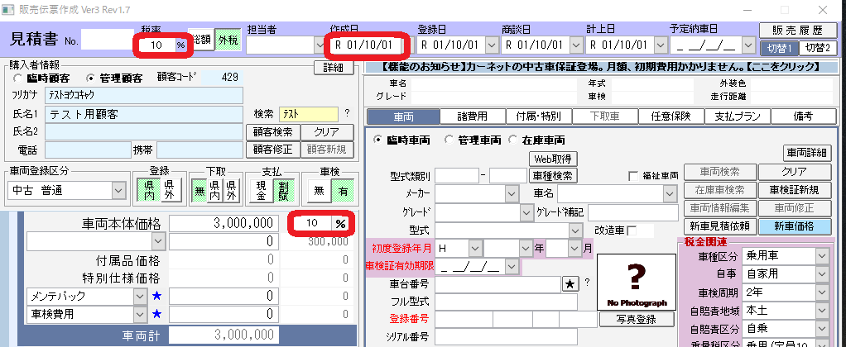Click the % button beside 税率 field
The width and height of the screenshot is (846, 347).
point(180,45)
